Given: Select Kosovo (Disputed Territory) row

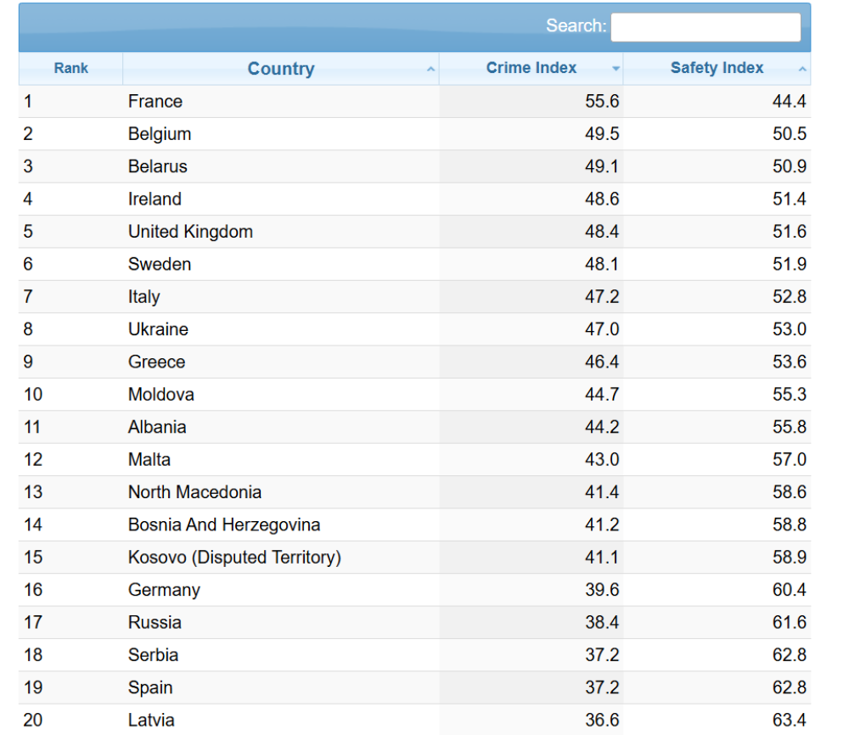Looking at the screenshot, I should [415, 557].
